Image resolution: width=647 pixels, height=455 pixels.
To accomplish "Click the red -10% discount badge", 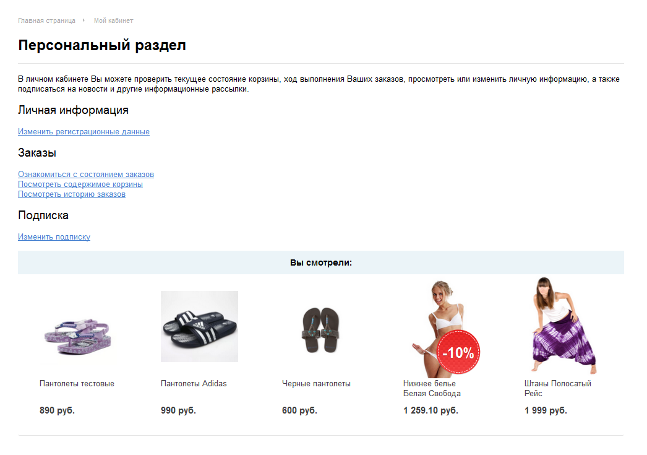I will point(458,352).
